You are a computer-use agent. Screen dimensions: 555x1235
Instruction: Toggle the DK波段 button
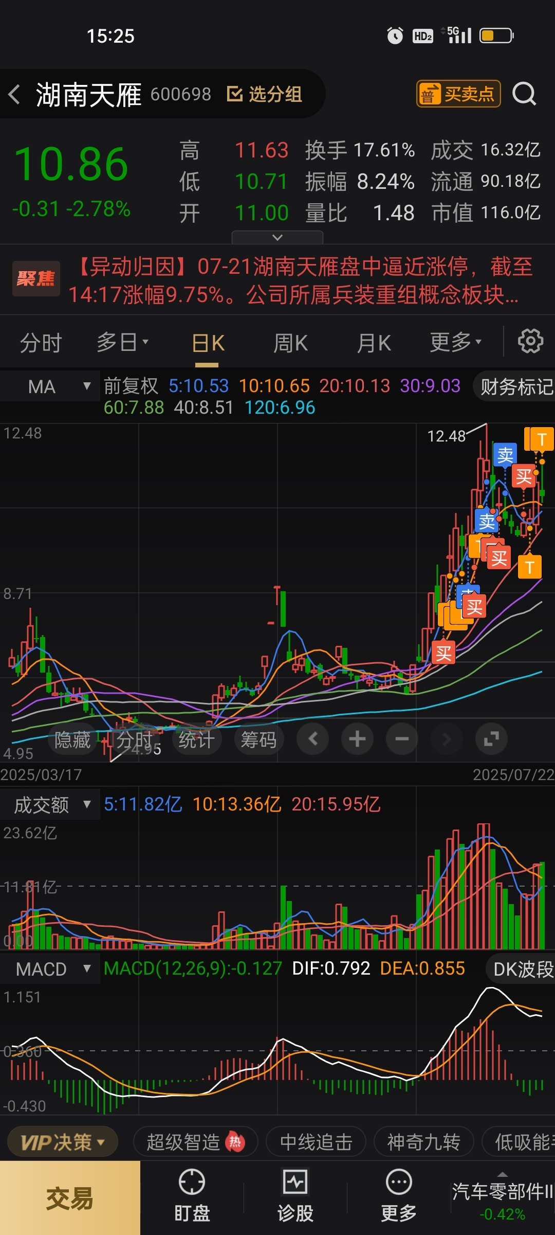point(520,969)
